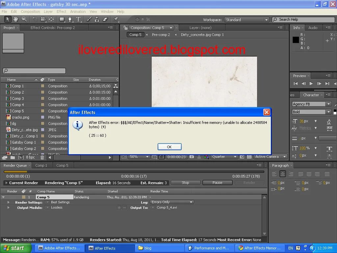The height and width of the screenshot is (253, 337).
Task: Toggle mask and shape path visibility
Action: pos(161,157)
